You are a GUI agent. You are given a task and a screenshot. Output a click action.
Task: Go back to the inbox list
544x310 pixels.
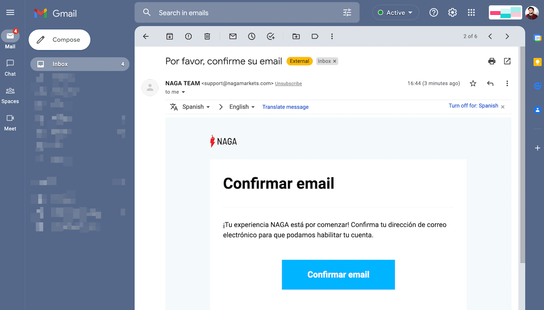(x=146, y=36)
